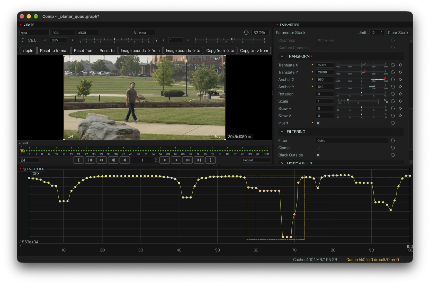
Task: Click the Skew H slider track
Action: (x=362, y=108)
